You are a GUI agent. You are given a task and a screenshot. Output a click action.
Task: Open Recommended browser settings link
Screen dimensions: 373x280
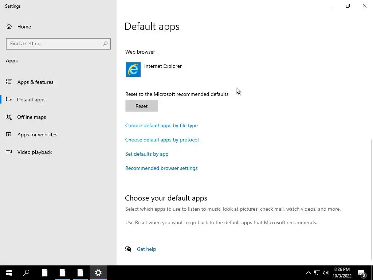click(161, 168)
